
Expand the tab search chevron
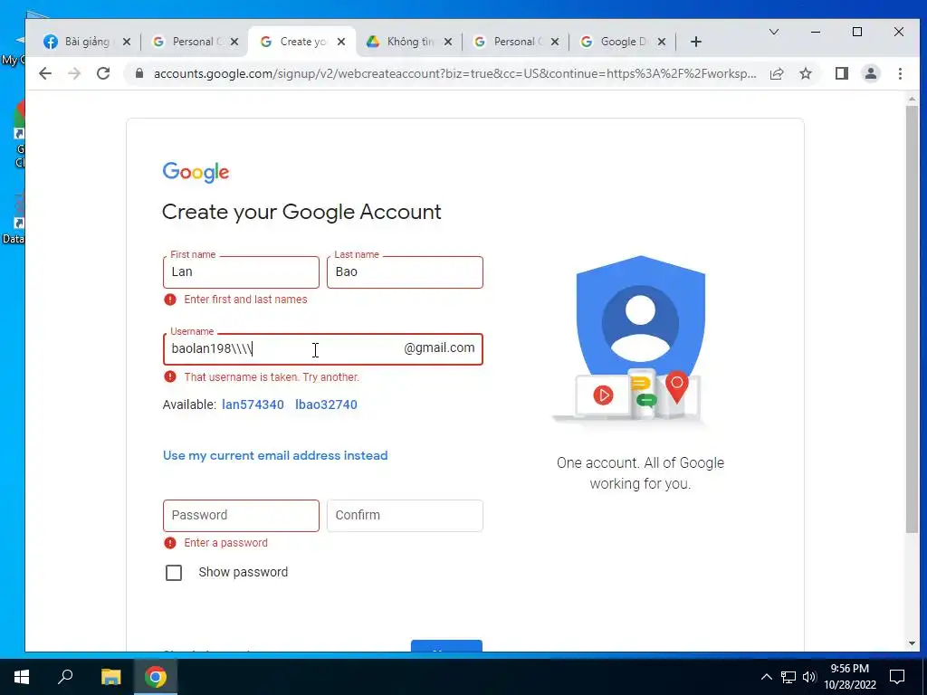coord(773,32)
